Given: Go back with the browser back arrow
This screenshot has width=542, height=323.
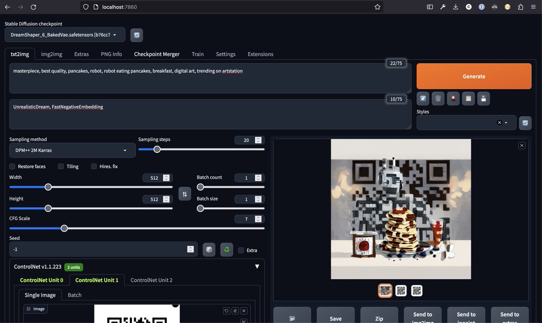Looking at the screenshot, I should (x=7, y=7).
